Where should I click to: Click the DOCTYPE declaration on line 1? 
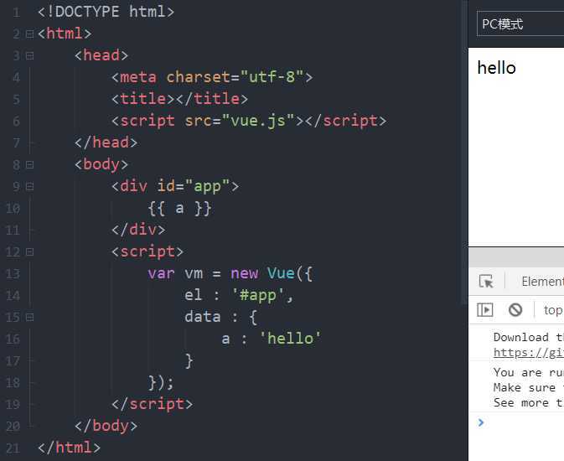click(x=106, y=12)
